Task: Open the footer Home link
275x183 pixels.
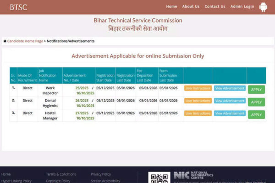Action: (x=6, y=174)
